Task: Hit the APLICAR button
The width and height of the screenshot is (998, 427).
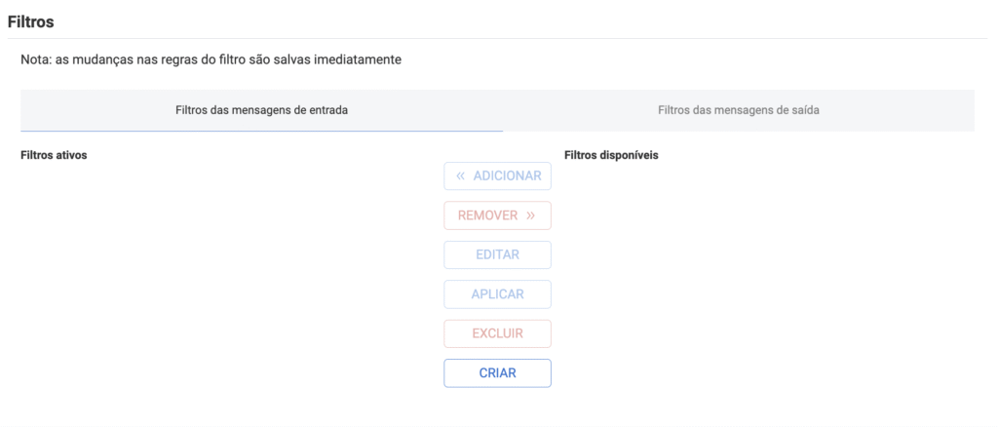Action: point(497,294)
